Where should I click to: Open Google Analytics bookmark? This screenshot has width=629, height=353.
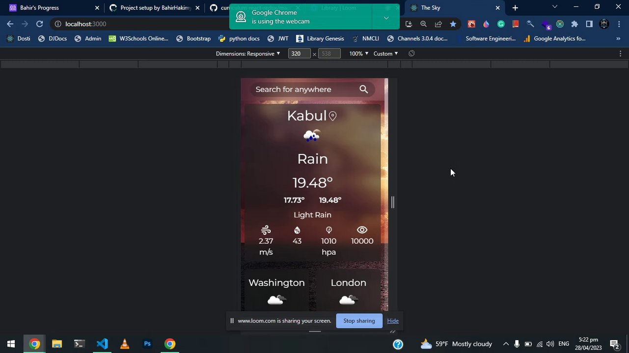(x=554, y=38)
